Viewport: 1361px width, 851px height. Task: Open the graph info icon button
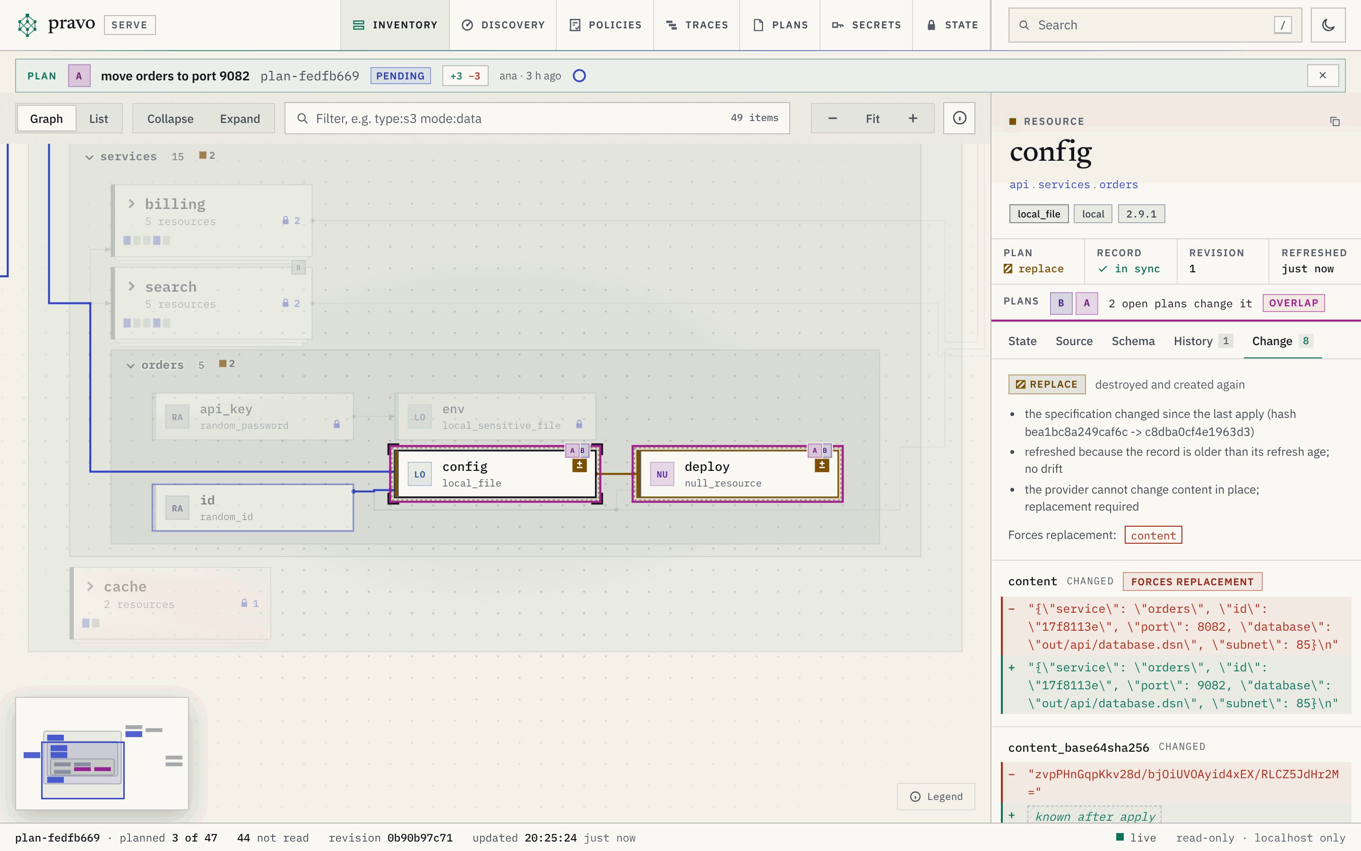coord(959,118)
